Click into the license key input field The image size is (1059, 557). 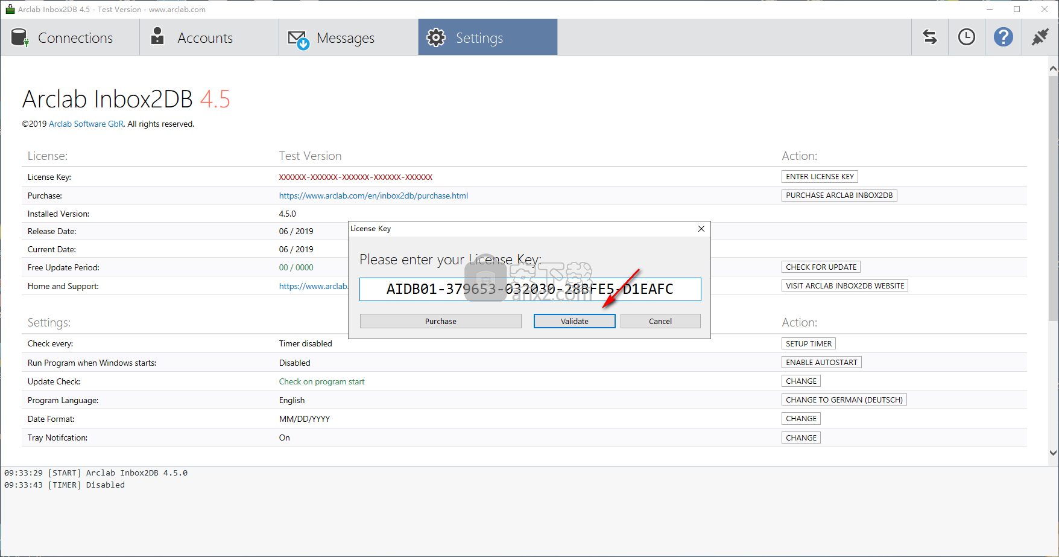[x=530, y=289]
